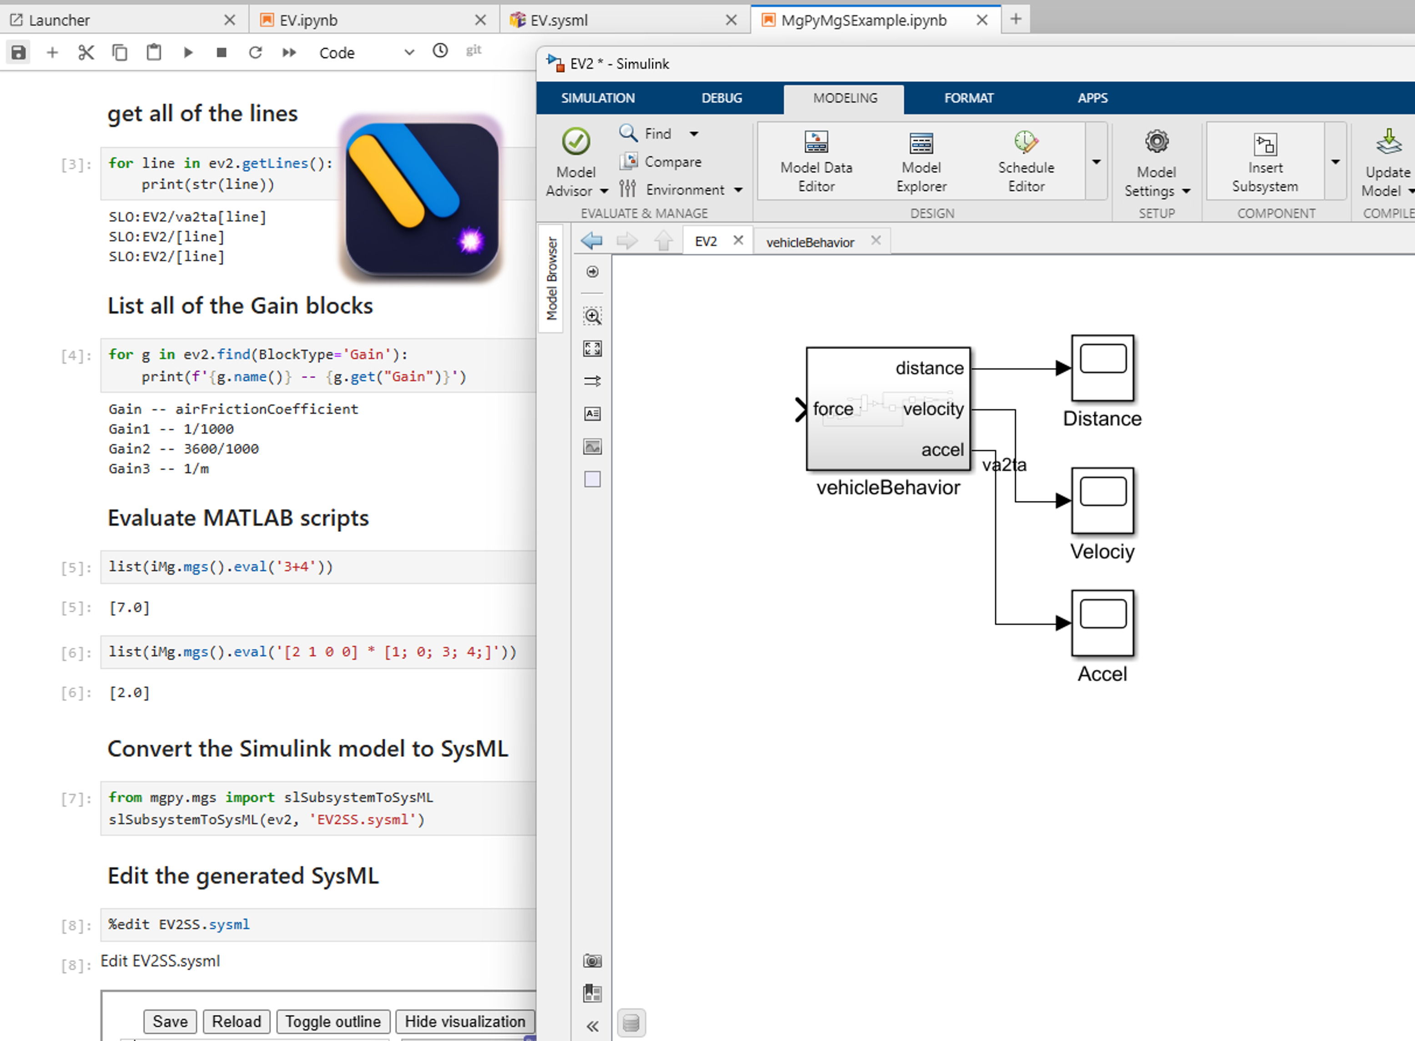
Task: Switch to the EV.sysml tab
Action: pos(559,20)
